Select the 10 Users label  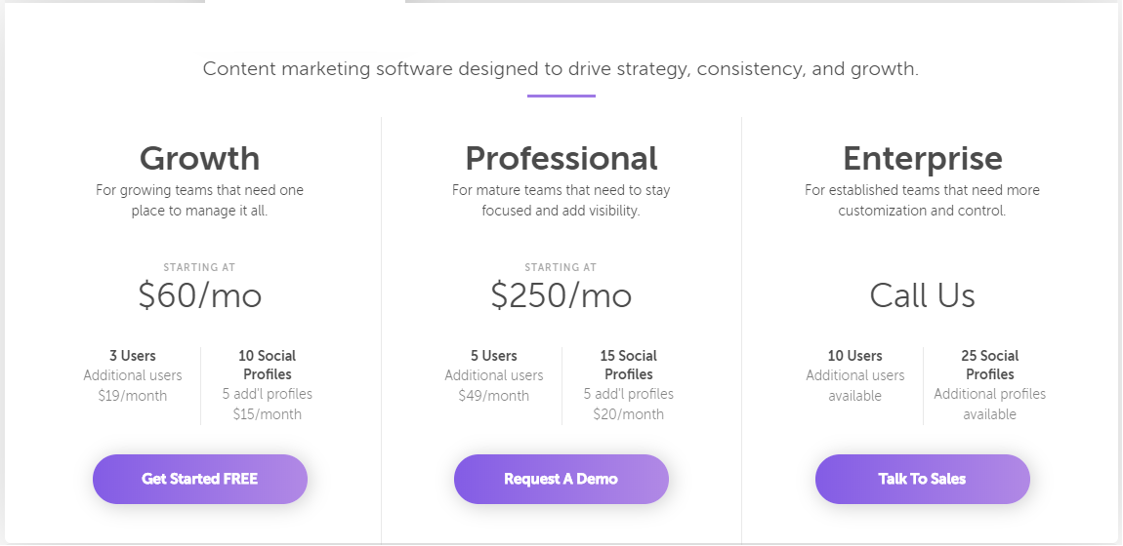(855, 356)
